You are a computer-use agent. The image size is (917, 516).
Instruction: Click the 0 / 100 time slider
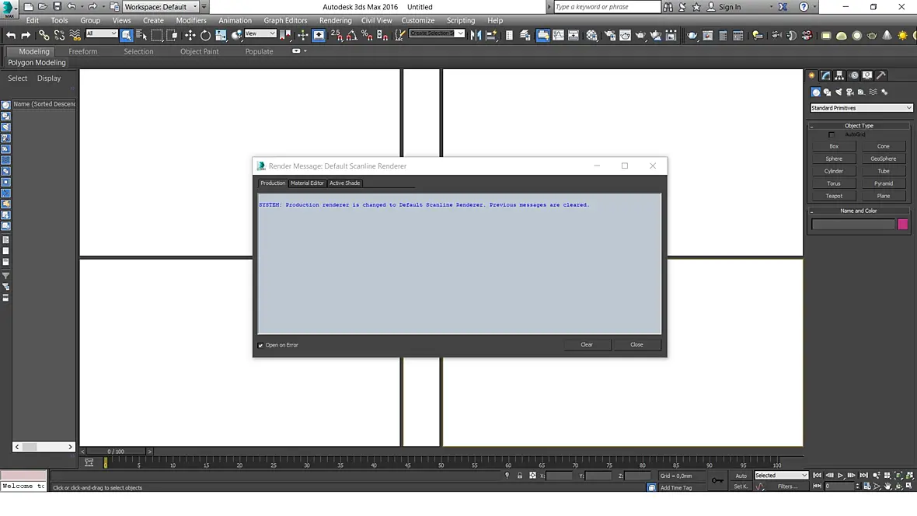(x=116, y=451)
